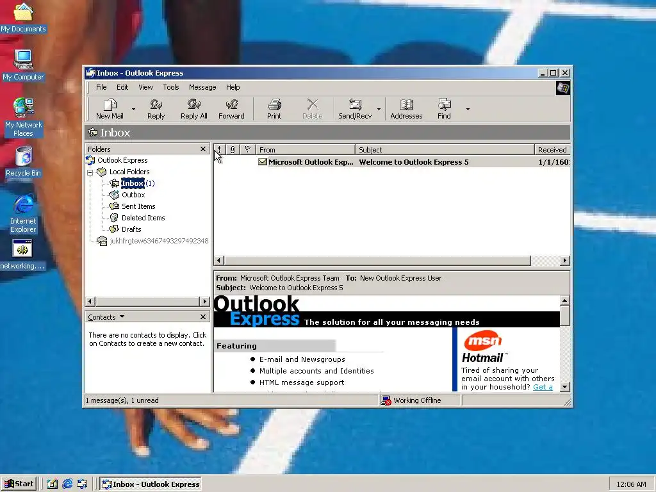This screenshot has height=492, width=656.
Task: Open the Tools menu
Action: click(170, 87)
